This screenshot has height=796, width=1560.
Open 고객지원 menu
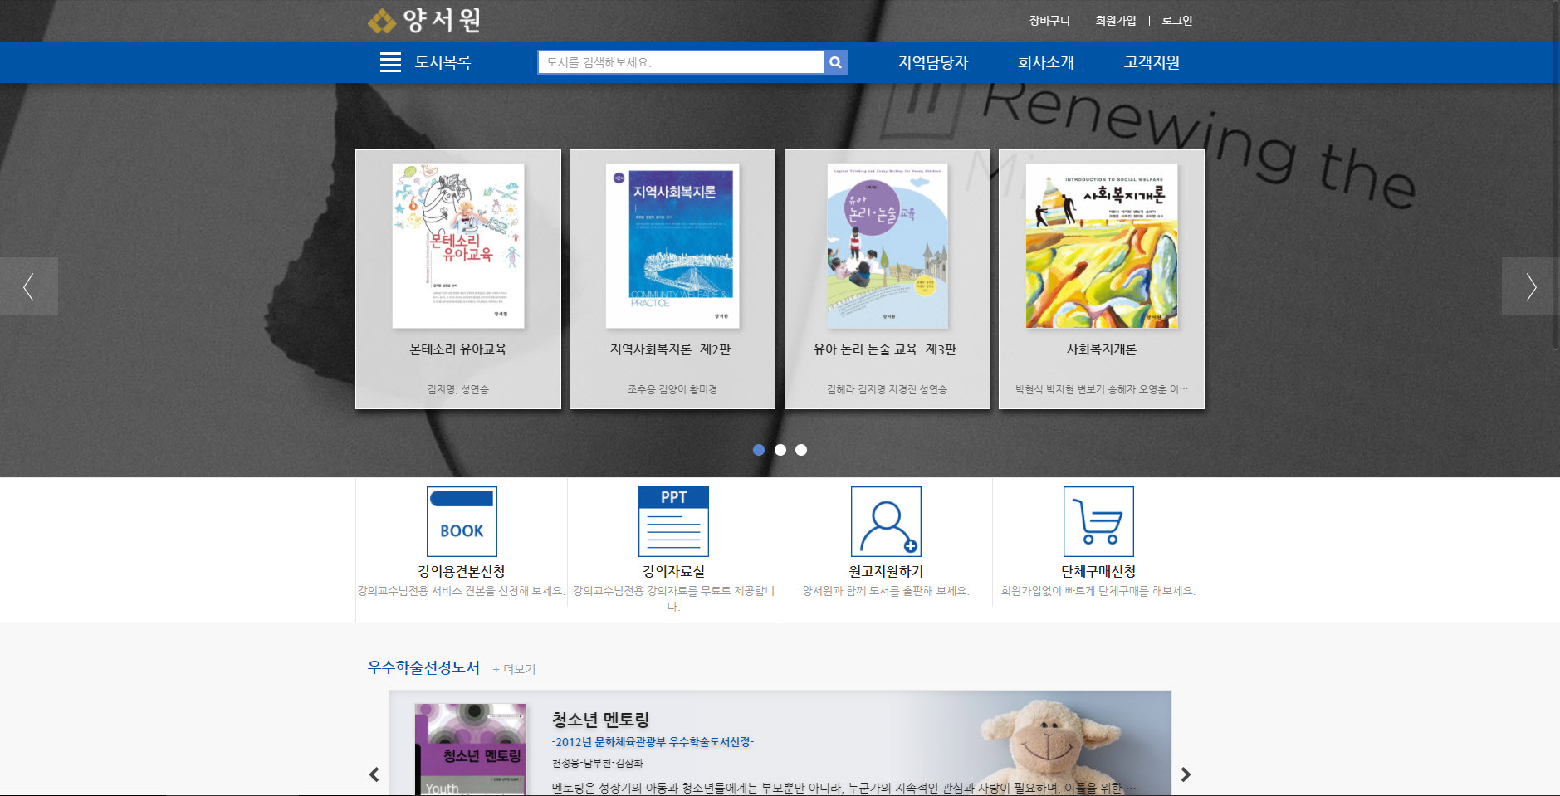click(1152, 62)
